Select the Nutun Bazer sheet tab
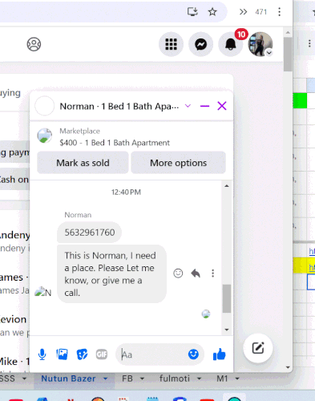The height and width of the screenshot is (401, 315). click(x=68, y=379)
